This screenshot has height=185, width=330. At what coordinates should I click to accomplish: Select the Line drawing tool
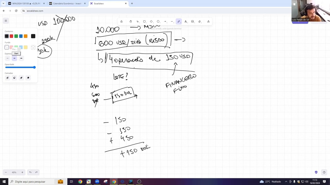pyautogui.click(x=172, y=22)
